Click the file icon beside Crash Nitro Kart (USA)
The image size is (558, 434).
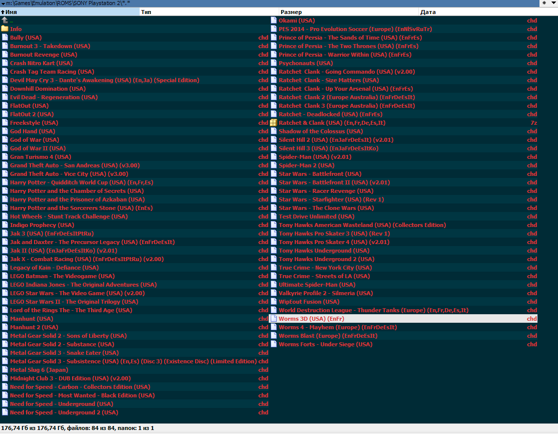point(5,63)
